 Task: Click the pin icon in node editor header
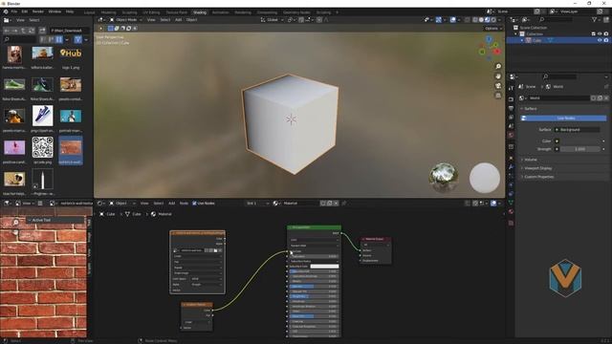[x=344, y=204]
